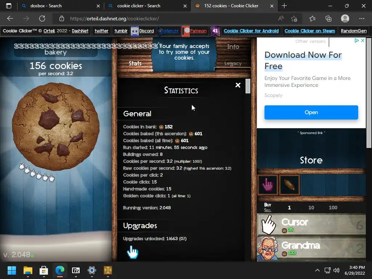Add this page to favorites
The height and width of the screenshot is (279, 372).
[294, 19]
